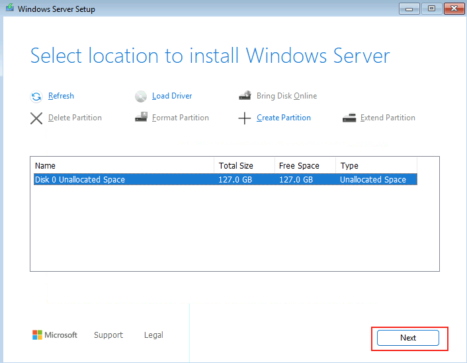Click the Refresh circular arrows icon
This screenshot has width=467, height=363.
pyautogui.click(x=36, y=97)
